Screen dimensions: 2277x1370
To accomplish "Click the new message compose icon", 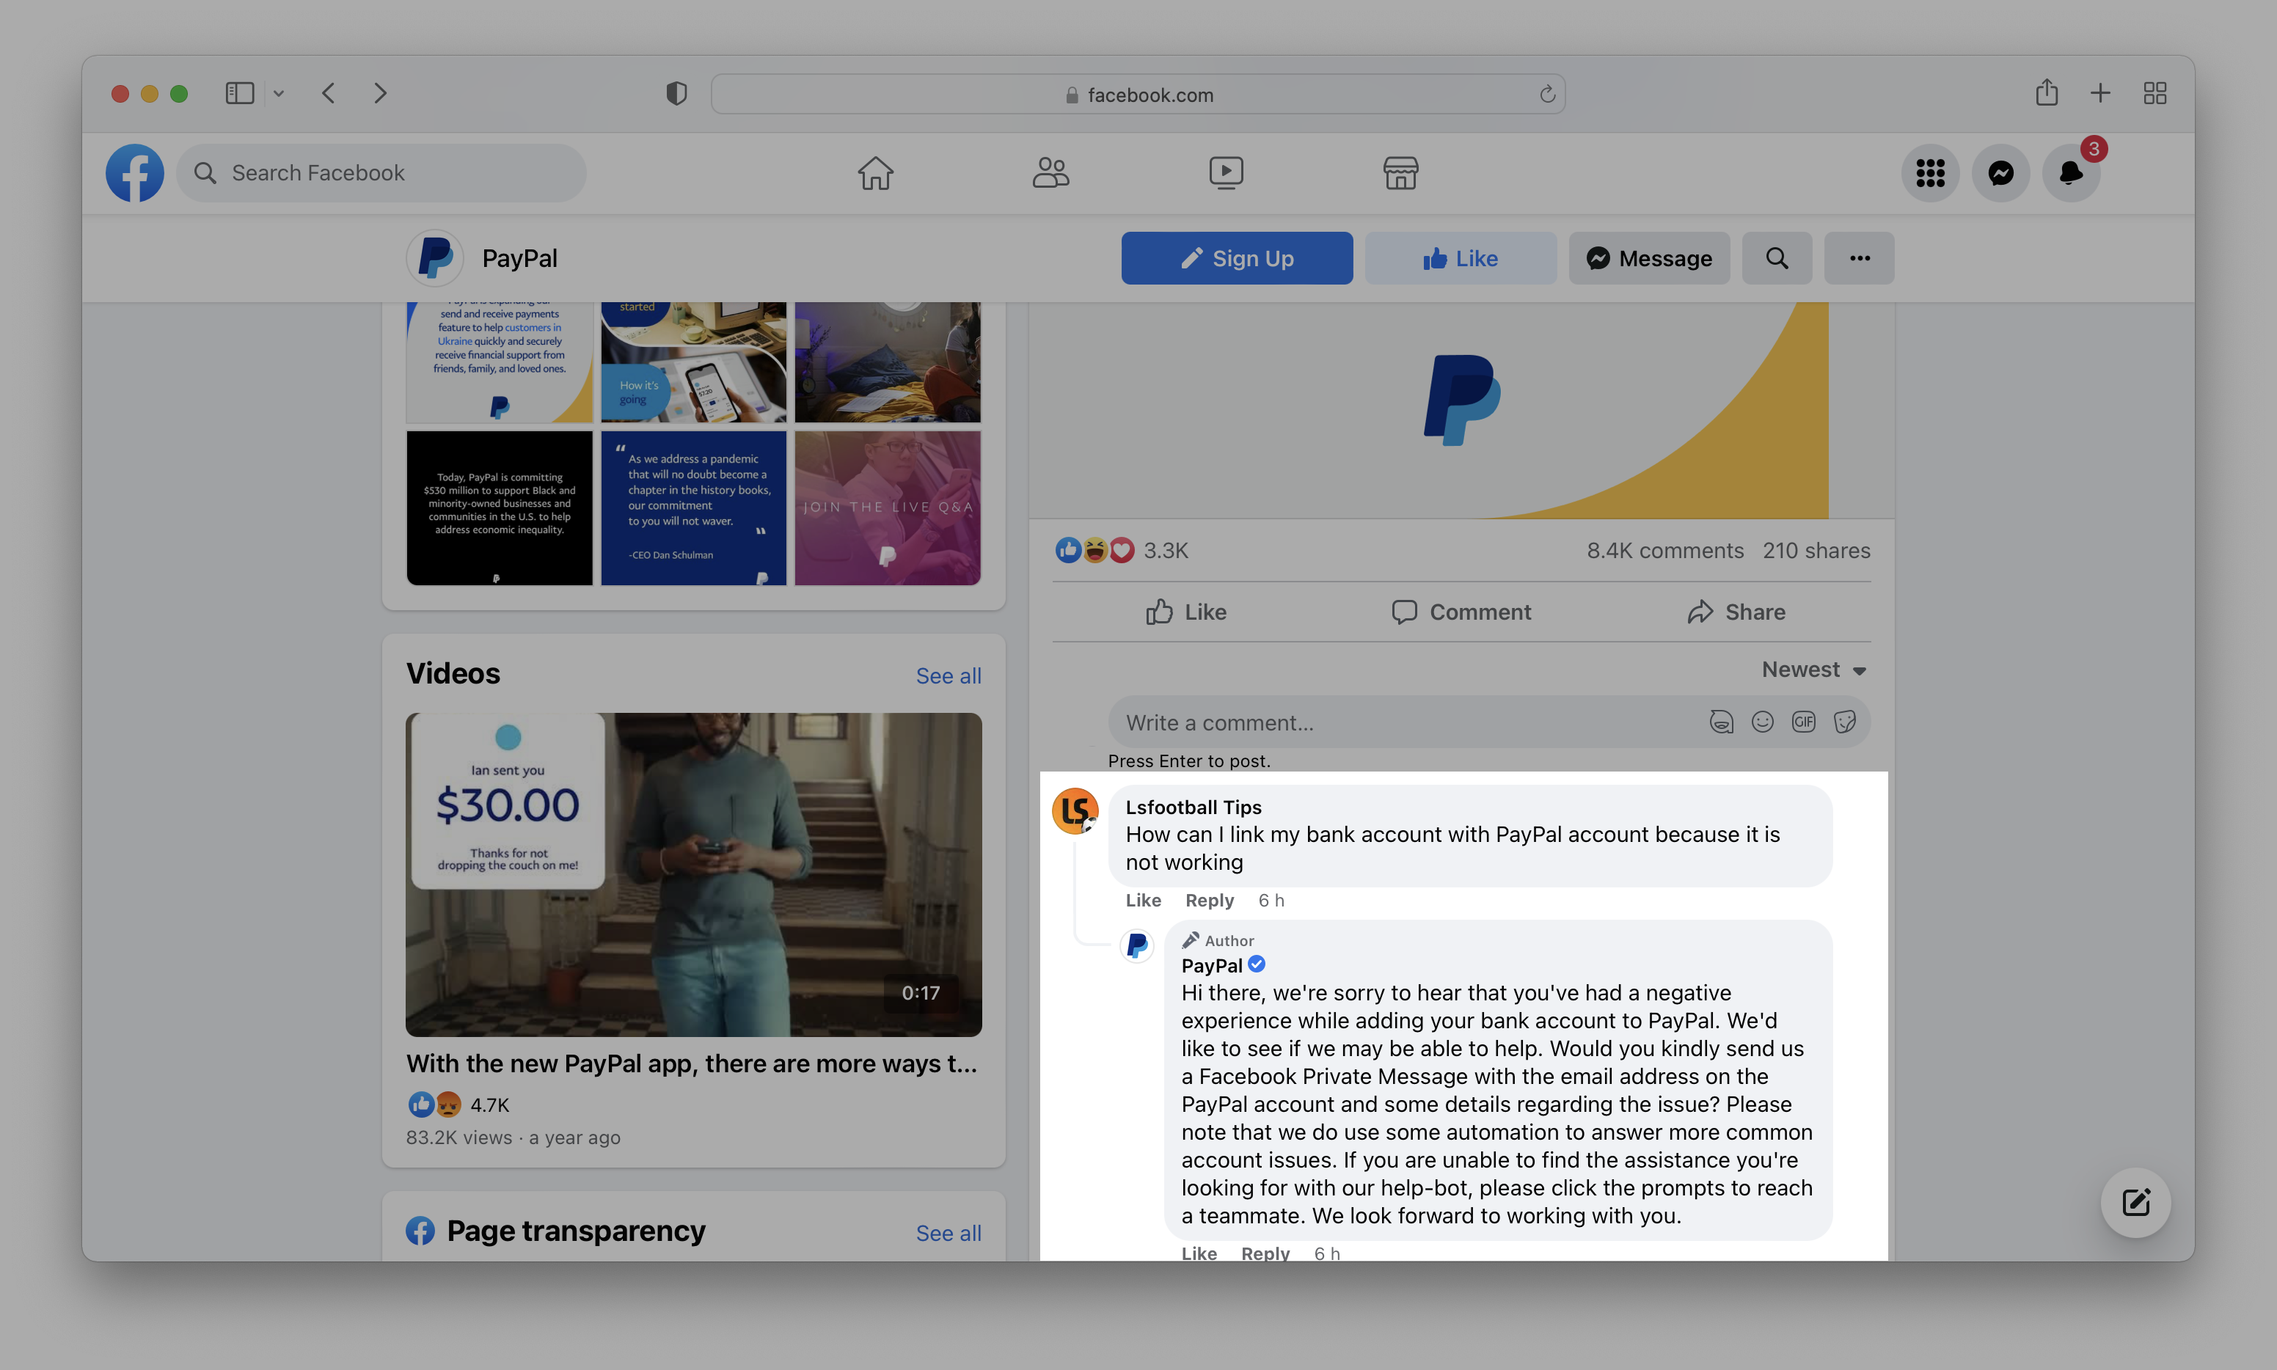I will [2135, 1202].
